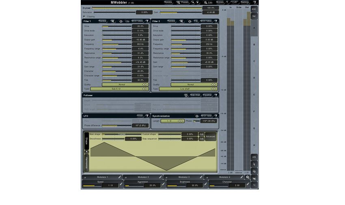Open Filter 2 preset magnifier icon

(181, 21)
